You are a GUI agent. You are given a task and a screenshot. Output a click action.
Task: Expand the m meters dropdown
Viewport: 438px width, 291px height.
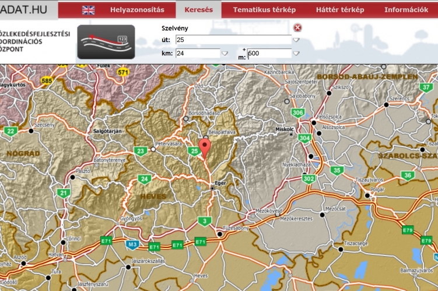point(296,54)
